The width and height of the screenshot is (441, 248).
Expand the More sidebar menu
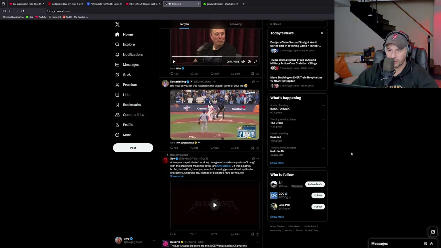(x=123, y=135)
